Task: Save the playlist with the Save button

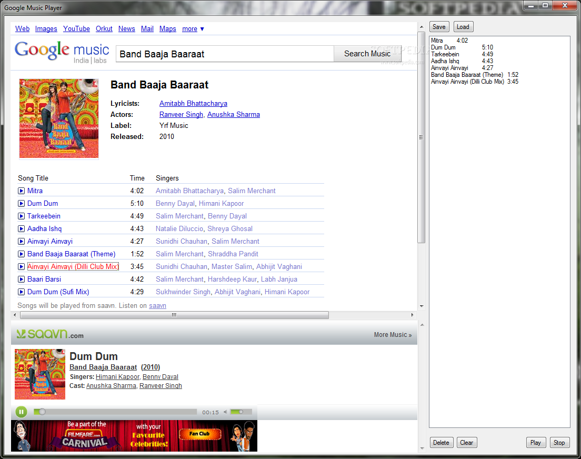Action: point(439,27)
